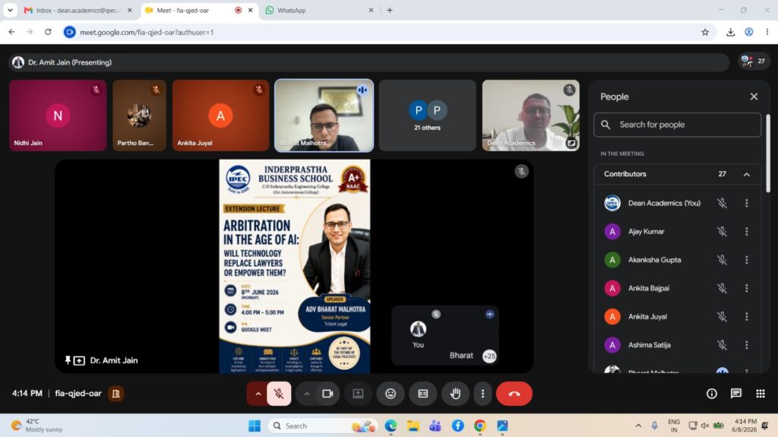
Task: Open meeting details info icon
Action: pos(711,394)
